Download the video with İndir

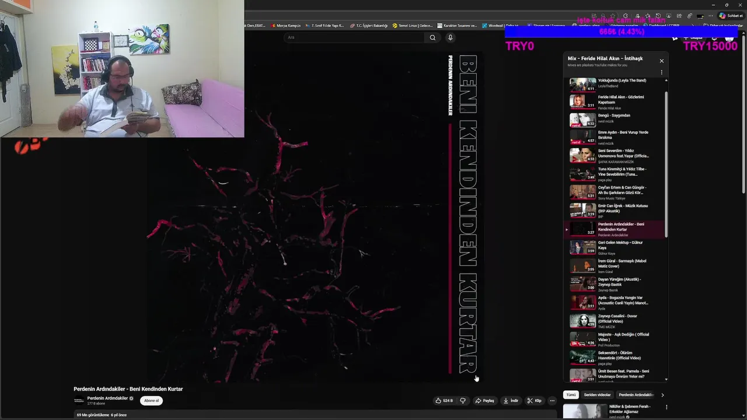tap(511, 401)
